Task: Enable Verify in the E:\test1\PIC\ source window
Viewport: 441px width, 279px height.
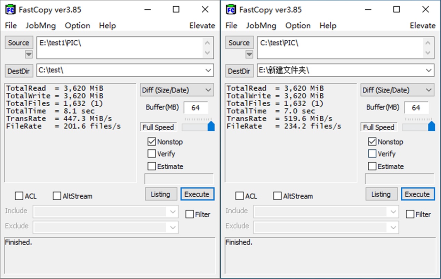Action: point(152,154)
